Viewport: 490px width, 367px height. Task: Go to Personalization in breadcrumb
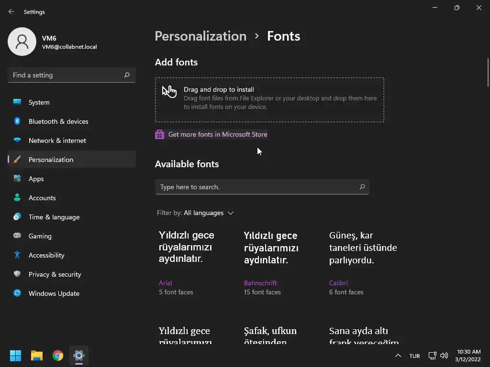point(200,36)
